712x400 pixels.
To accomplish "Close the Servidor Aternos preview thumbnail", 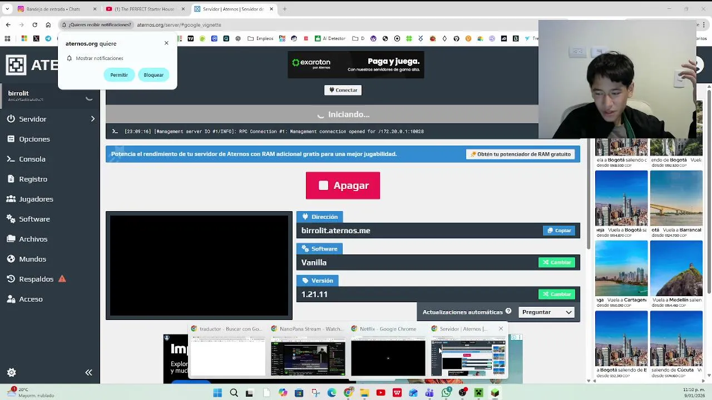I will pos(501,329).
